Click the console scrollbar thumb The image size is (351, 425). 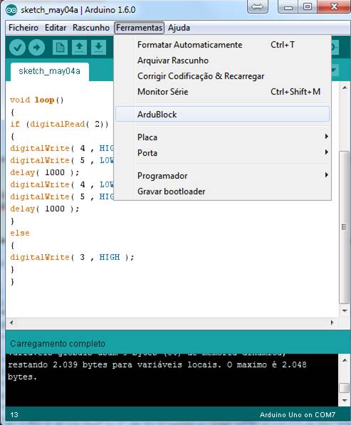345,387
